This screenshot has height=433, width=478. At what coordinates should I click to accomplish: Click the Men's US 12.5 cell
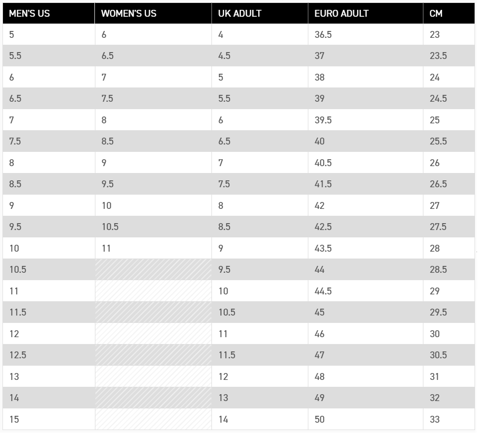[x=49, y=355]
